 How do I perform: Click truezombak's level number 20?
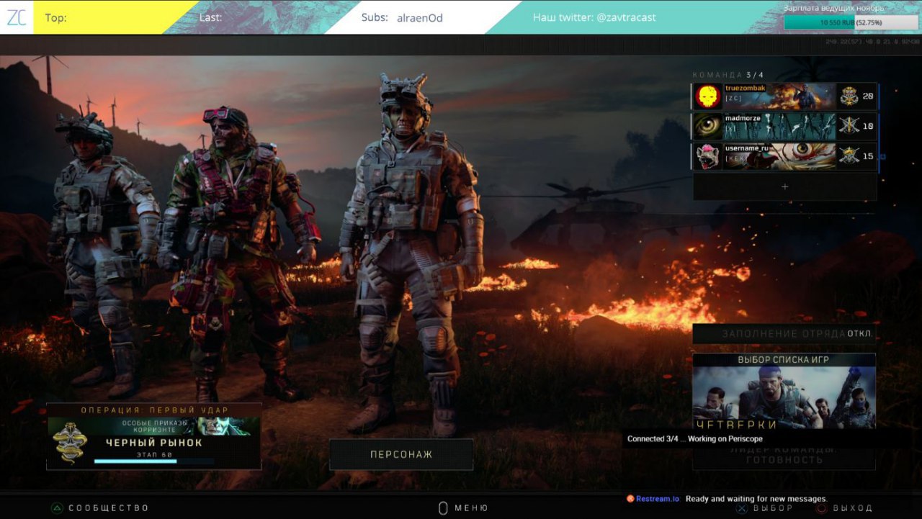pos(868,96)
